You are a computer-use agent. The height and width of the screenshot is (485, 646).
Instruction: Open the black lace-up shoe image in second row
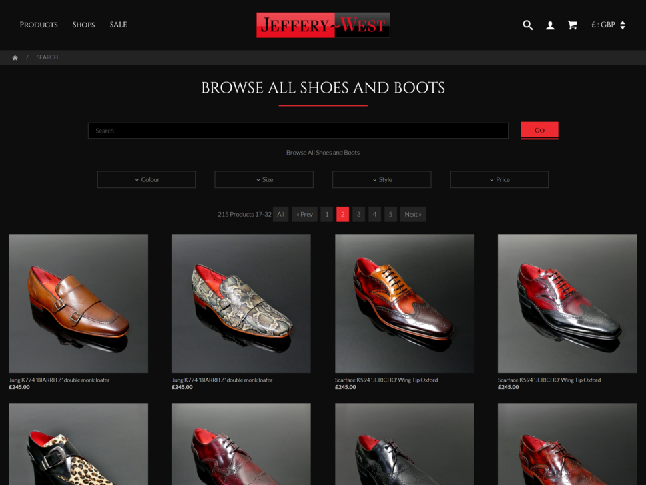point(404,444)
